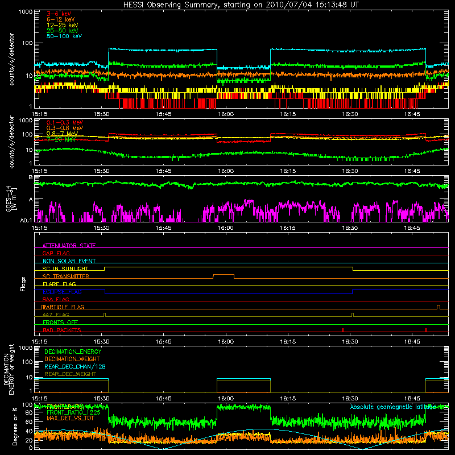Select the orange 0.3-0.8 MeV legend label
Screen dimensions: 455x455
(x=65, y=128)
